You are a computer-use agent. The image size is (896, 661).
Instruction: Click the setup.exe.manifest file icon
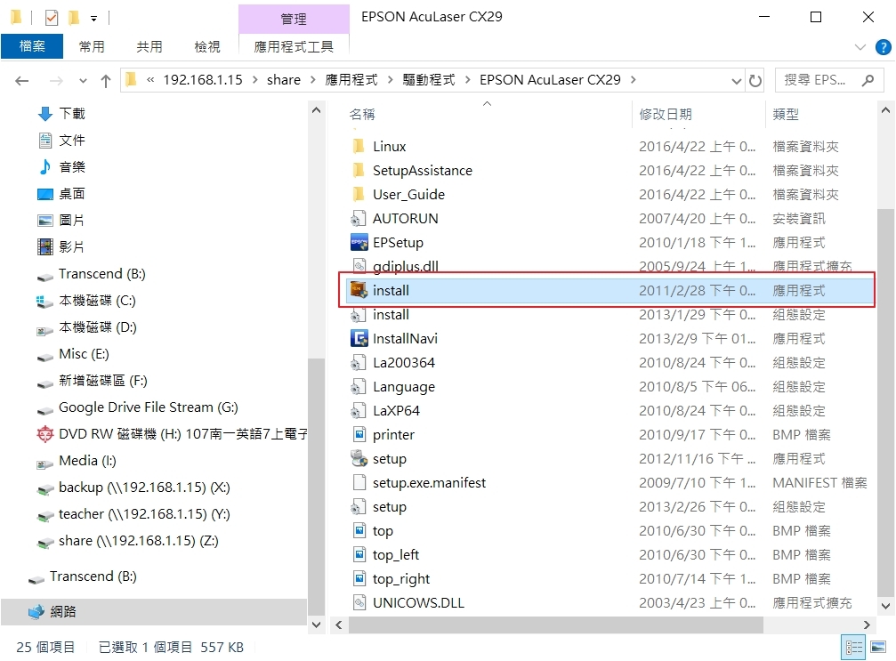359,482
